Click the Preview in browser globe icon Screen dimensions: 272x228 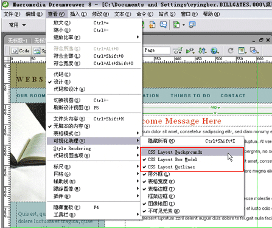point(215,50)
